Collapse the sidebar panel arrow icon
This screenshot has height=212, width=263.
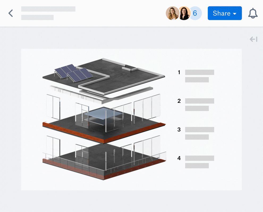tap(253, 39)
